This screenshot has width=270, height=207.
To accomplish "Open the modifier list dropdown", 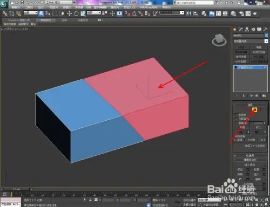I will (251, 41).
